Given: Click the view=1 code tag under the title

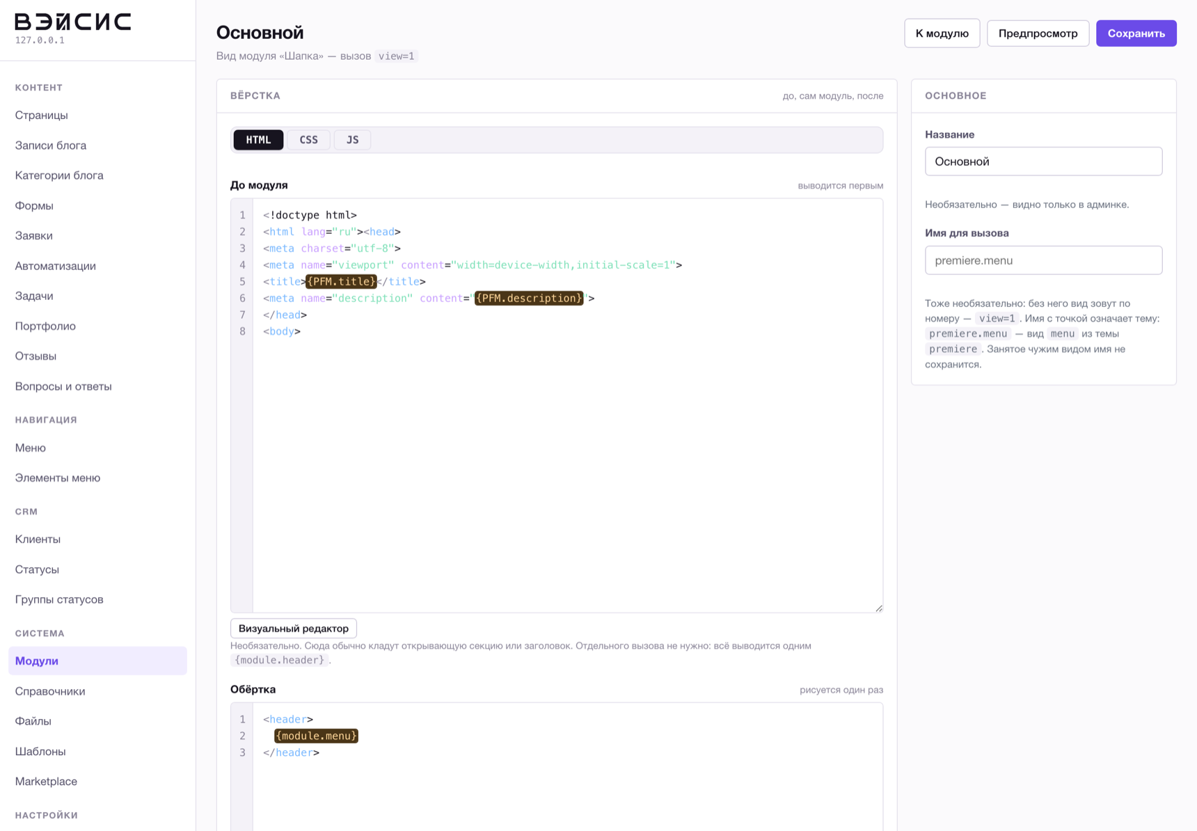Looking at the screenshot, I should point(396,56).
